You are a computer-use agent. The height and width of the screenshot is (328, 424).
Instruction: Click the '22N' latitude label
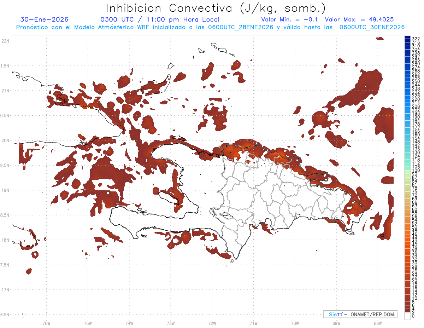pyautogui.click(x=5, y=41)
